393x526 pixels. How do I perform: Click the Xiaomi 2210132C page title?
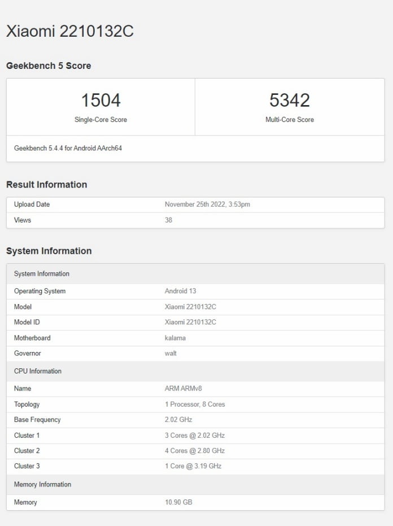click(69, 31)
